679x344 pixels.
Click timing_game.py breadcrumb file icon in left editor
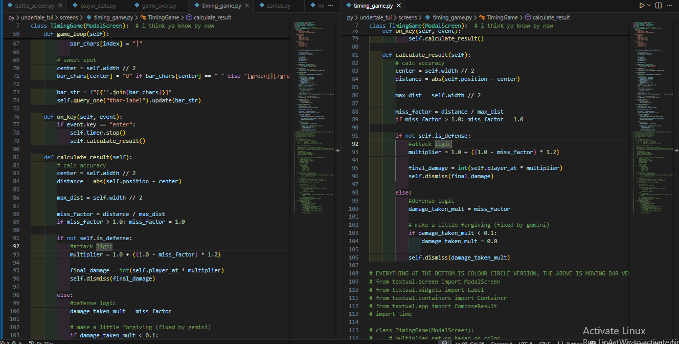point(89,17)
